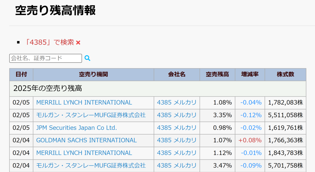Click the 日付 column header
This screenshot has width=315, height=172.
[21, 75]
